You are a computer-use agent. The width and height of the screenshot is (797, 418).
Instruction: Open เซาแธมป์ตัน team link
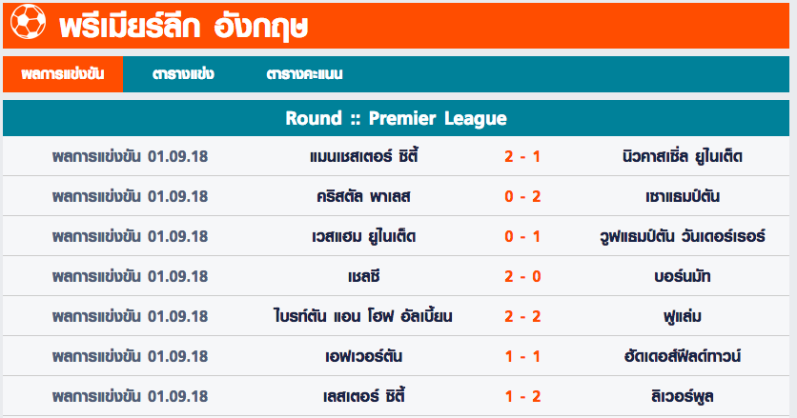pos(683,196)
